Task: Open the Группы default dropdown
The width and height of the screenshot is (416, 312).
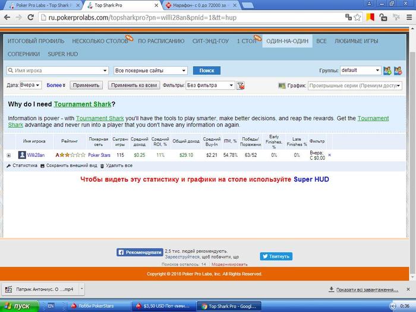Action: (361, 70)
